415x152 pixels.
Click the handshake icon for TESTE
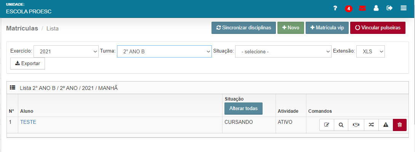[x=356, y=125]
